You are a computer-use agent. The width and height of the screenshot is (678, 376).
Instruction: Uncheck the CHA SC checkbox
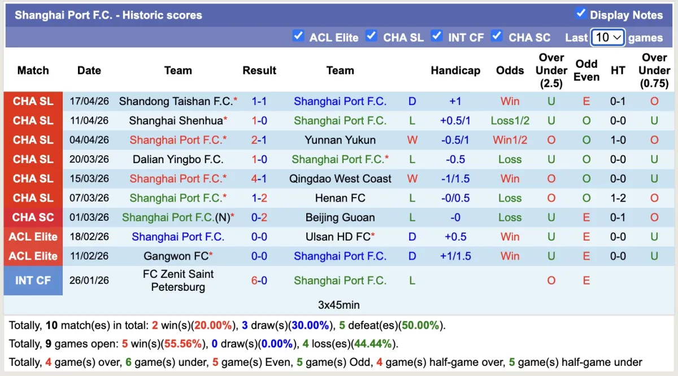pos(497,36)
